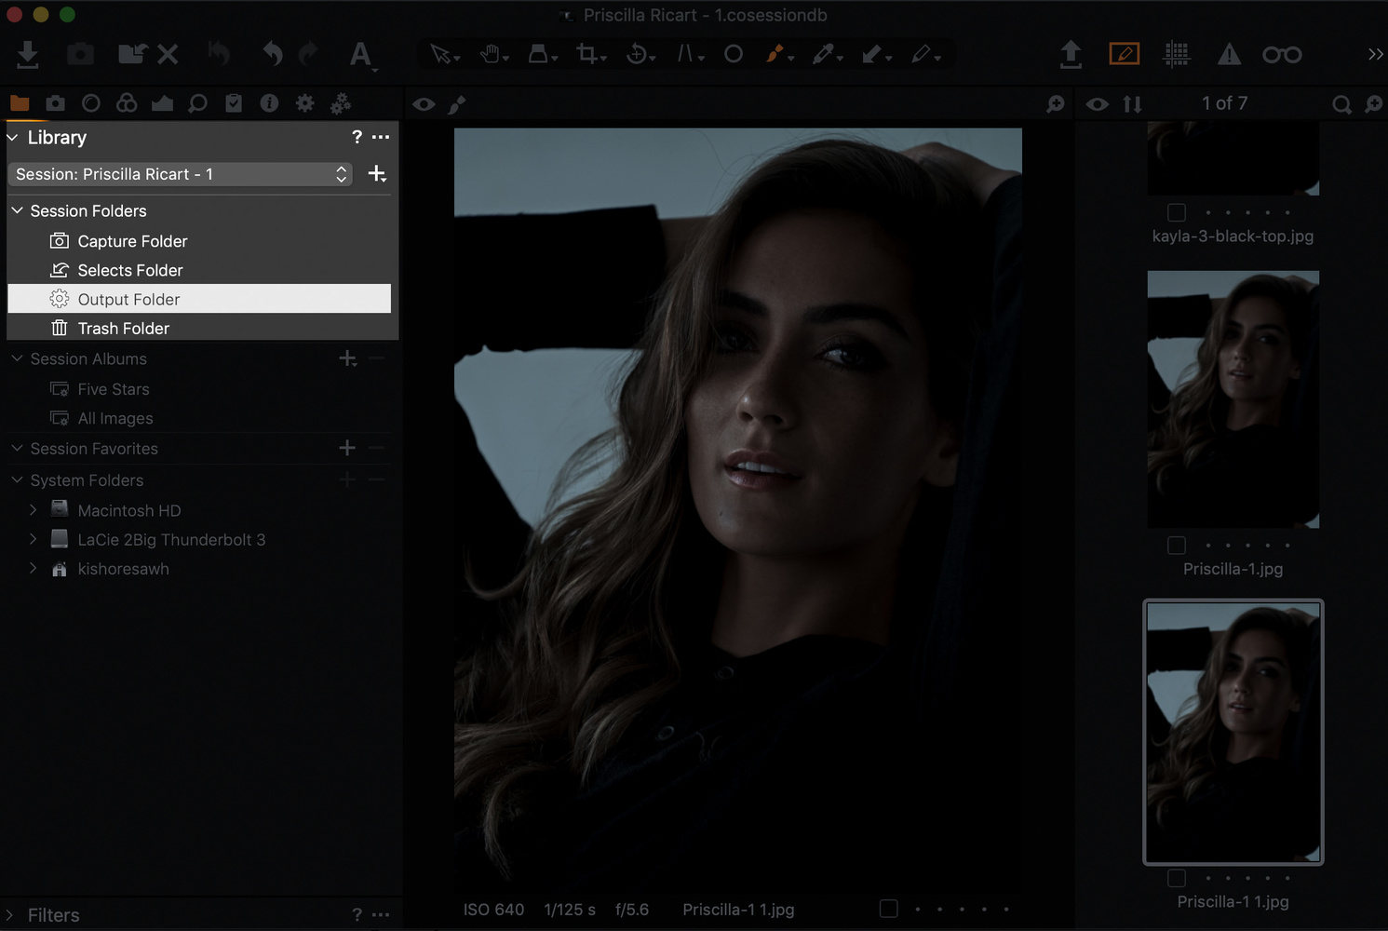Select the color picker eyedropper tool
The height and width of the screenshot is (931, 1388).
823,55
